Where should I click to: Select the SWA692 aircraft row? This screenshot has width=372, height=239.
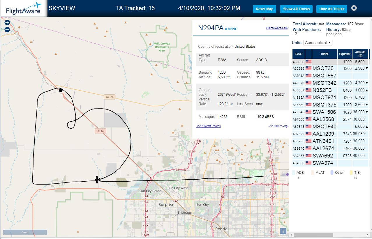point(331,156)
